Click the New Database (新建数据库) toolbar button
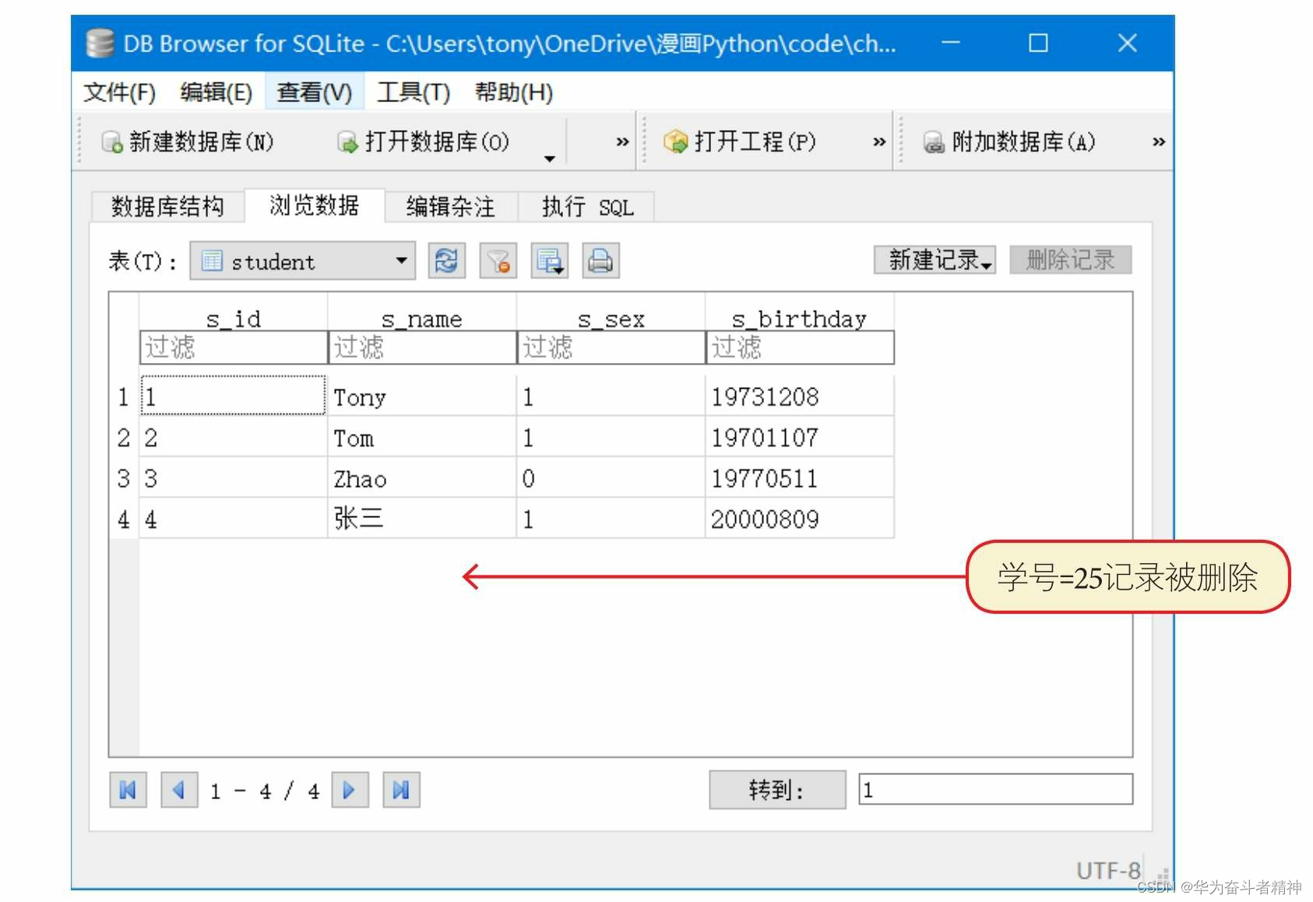Viewport: 1313px width, 902px height. click(x=188, y=142)
